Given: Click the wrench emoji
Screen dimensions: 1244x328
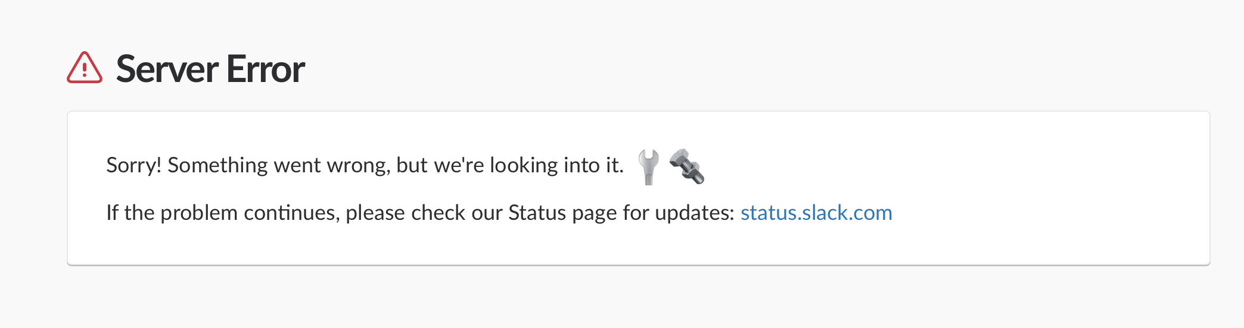Looking at the screenshot, I should tap(648, 166).
